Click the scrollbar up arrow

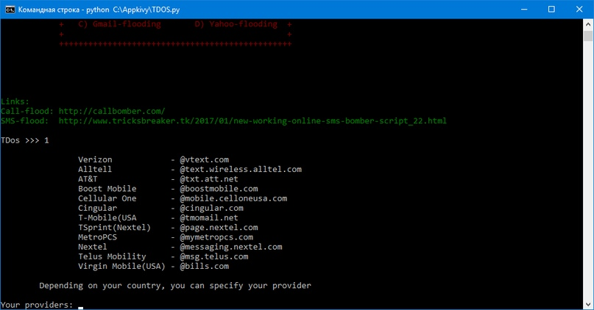point(588,24)
